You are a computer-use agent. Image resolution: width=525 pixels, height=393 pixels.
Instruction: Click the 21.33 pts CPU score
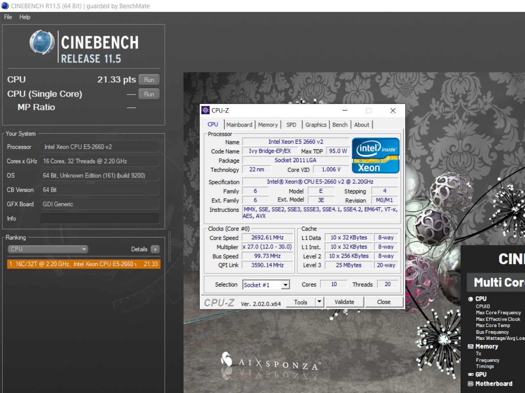pyautogui.click(x=116, y=79)
